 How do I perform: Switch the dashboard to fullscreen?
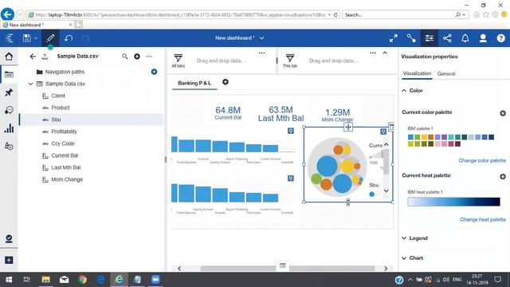pyautogui.click(x=393, y=38)
